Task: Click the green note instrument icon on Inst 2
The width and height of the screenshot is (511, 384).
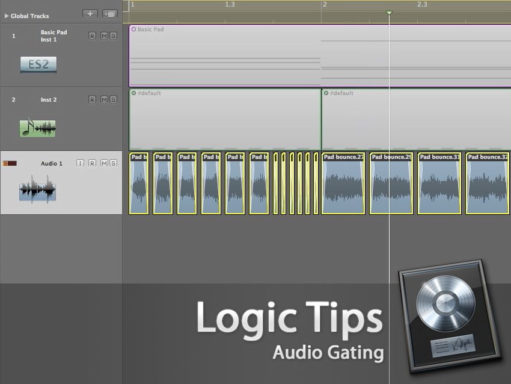Action: click(x=37, y=128)
